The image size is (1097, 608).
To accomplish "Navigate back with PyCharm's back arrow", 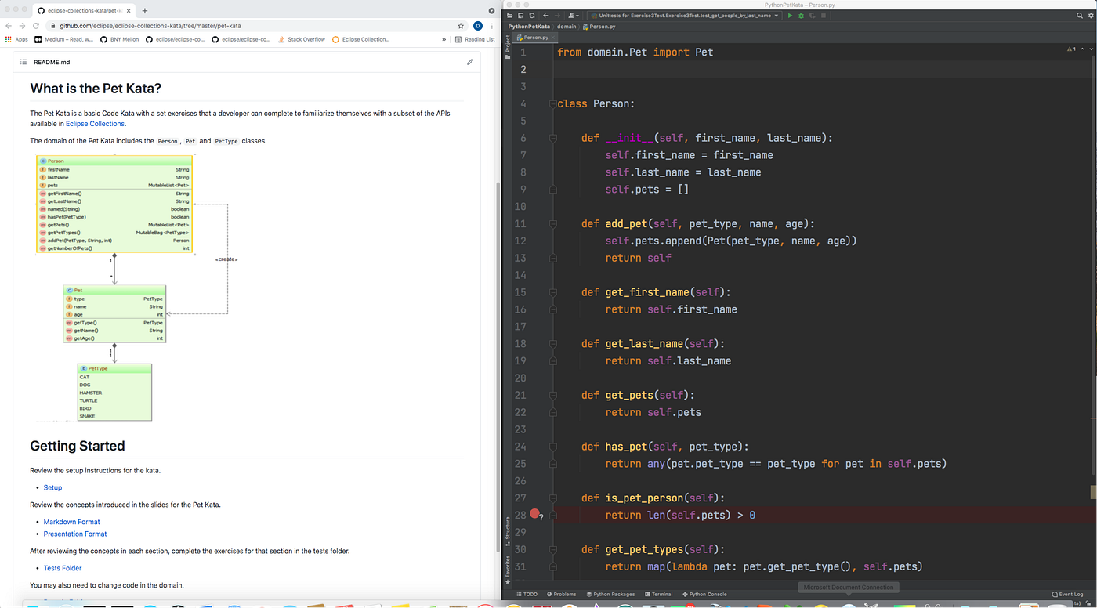I will click(545, 16).
